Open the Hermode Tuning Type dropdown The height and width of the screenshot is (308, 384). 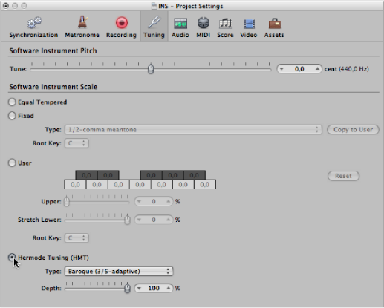pos(119,272)
